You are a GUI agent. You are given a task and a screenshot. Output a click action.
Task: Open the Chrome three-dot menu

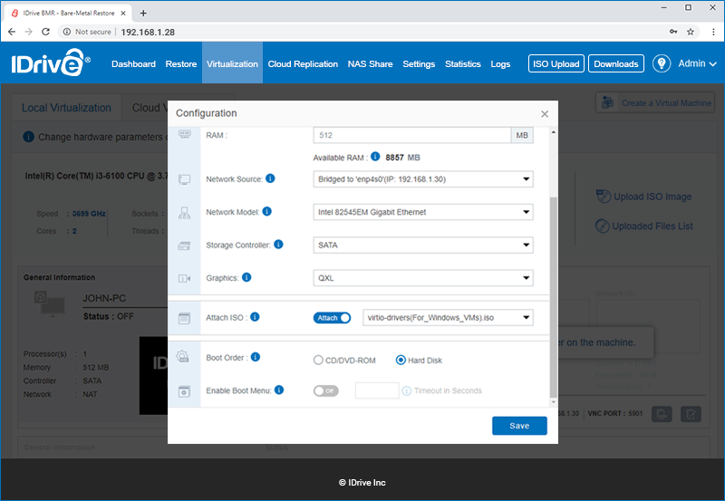click(713, 32)
